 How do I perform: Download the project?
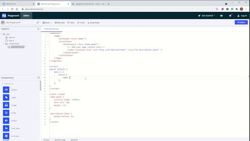pyautogui.click(x=93, y=23)
